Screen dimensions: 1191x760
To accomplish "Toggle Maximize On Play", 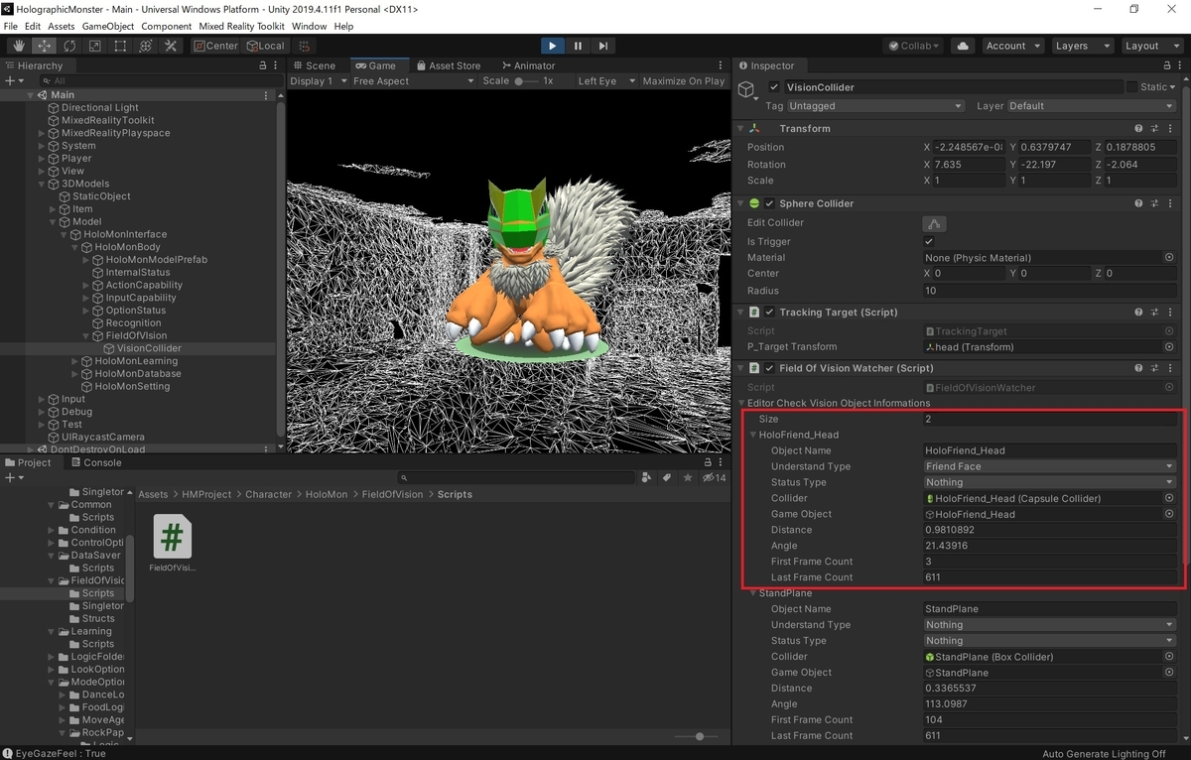I will click(x=684, y=81).
